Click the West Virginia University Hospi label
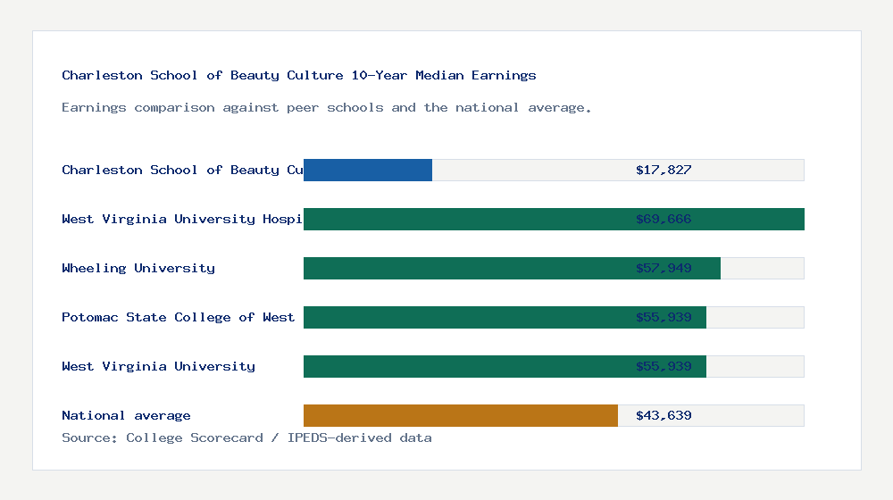The width and height of the screenshot is (893, 500). [x=181, y=220]
